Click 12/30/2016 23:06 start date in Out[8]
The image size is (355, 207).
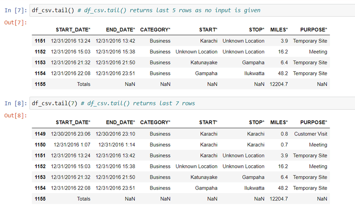pyautogui.click(x=71, y=134)
